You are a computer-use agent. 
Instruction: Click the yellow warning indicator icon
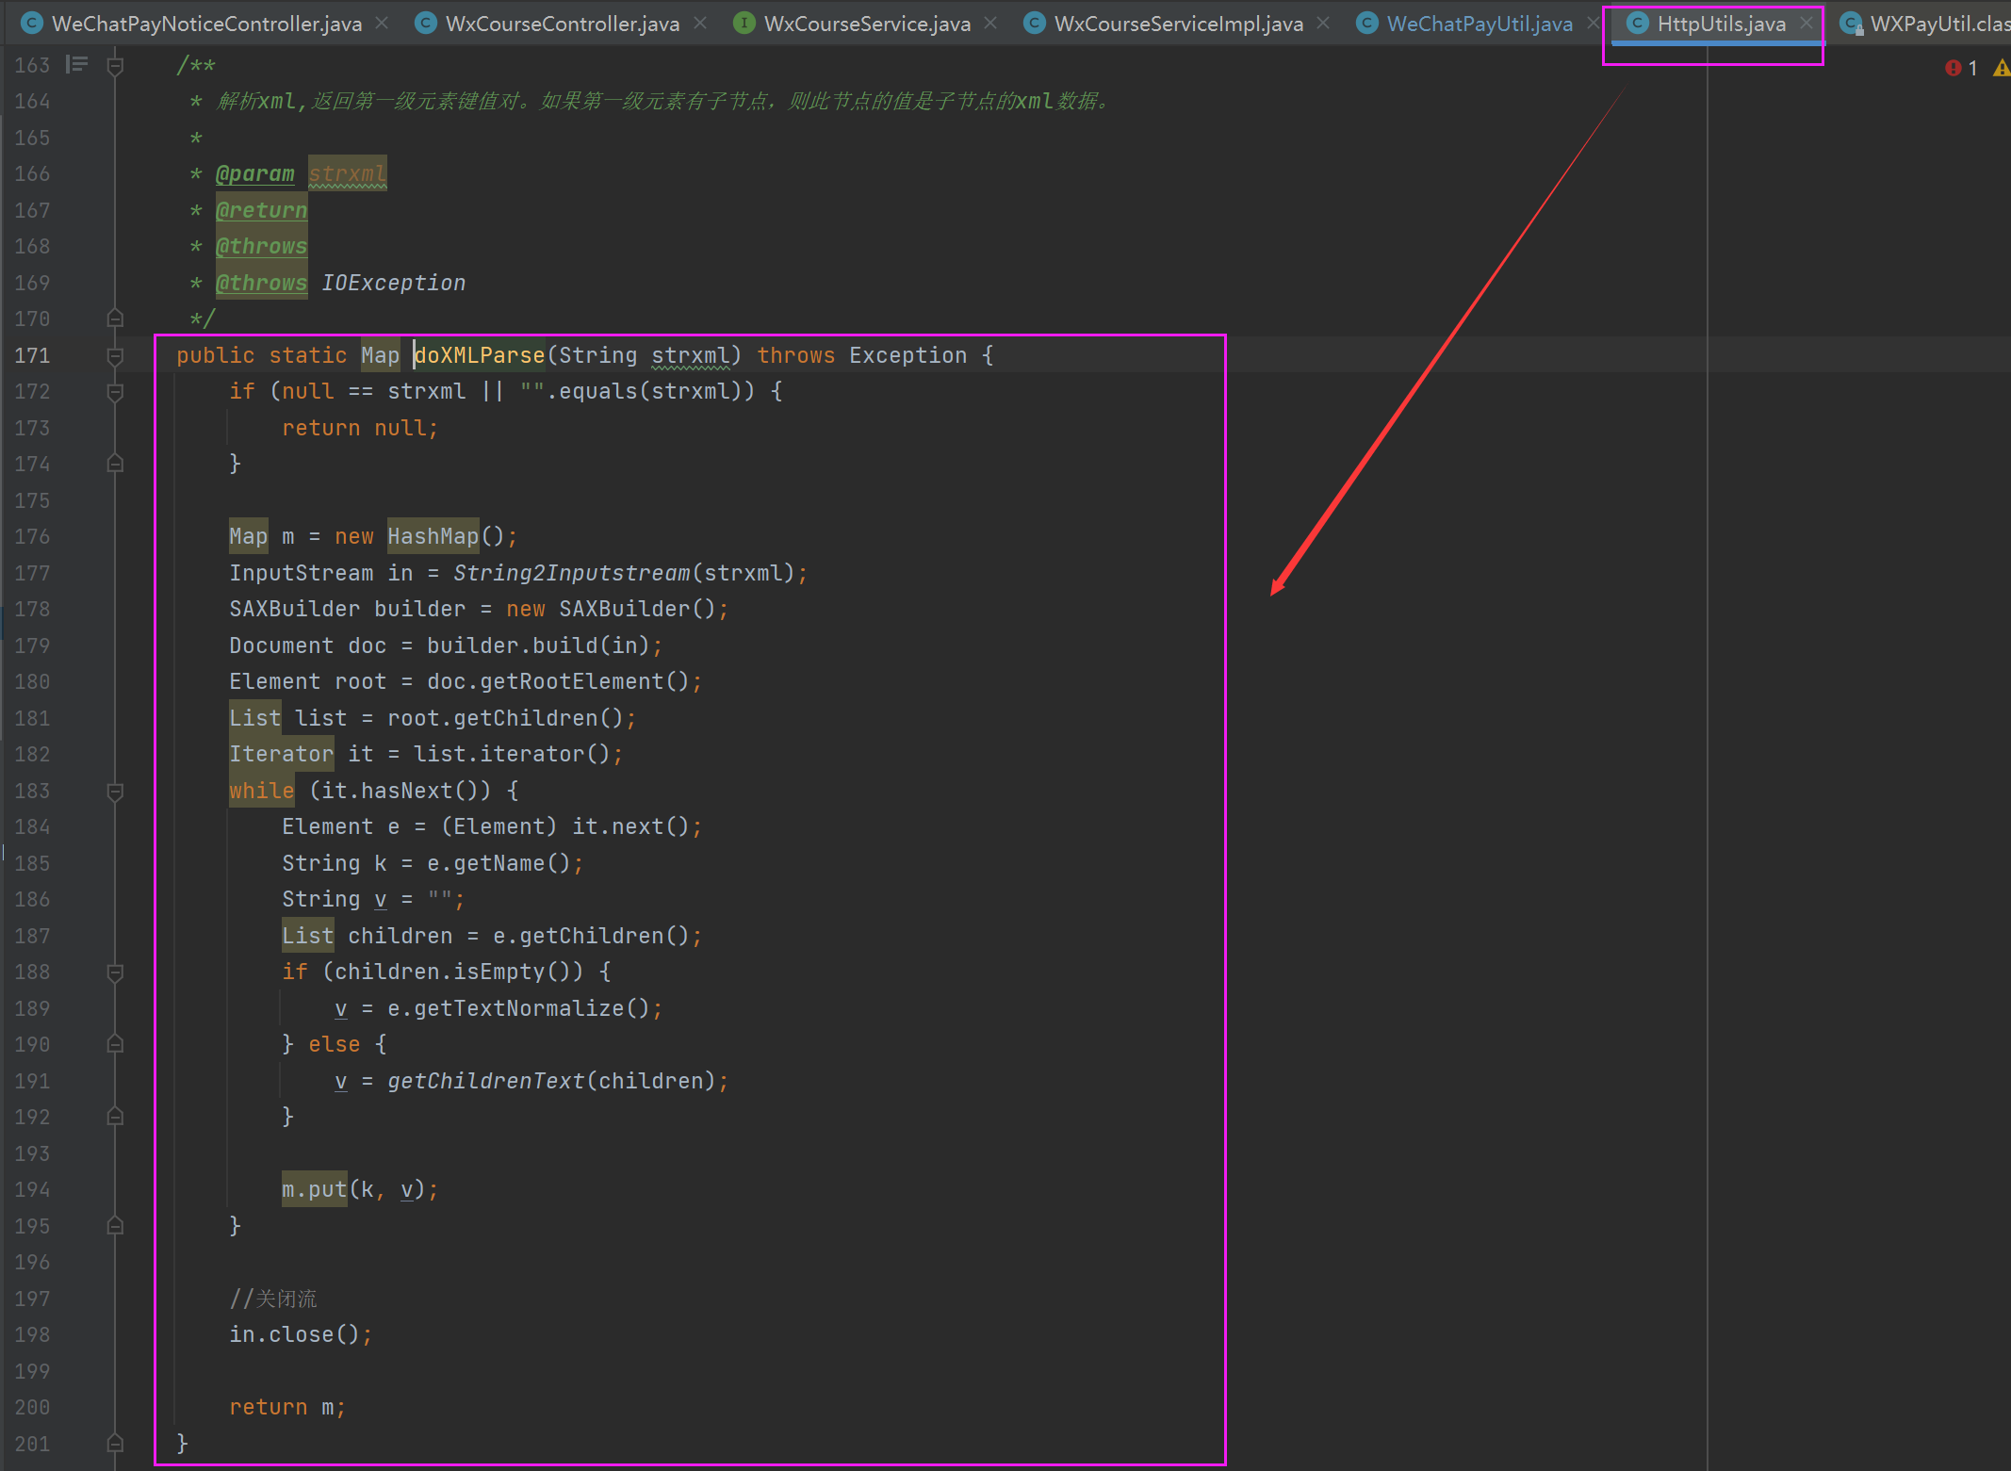[x=2001, y=68]
